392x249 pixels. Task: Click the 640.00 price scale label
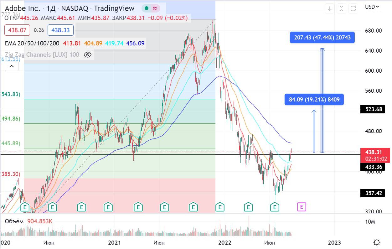pos(374,50)
